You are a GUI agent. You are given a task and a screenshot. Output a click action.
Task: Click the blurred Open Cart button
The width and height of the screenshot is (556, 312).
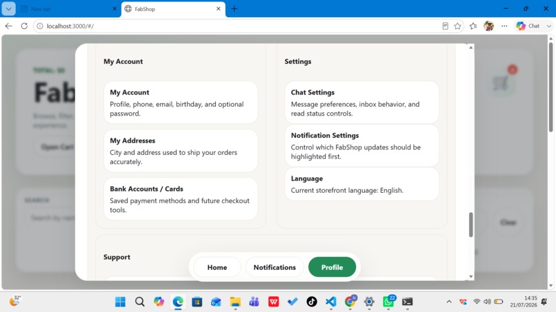(57, 147)
